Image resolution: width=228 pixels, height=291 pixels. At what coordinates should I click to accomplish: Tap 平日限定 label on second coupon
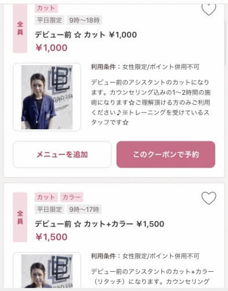(49, 210)
